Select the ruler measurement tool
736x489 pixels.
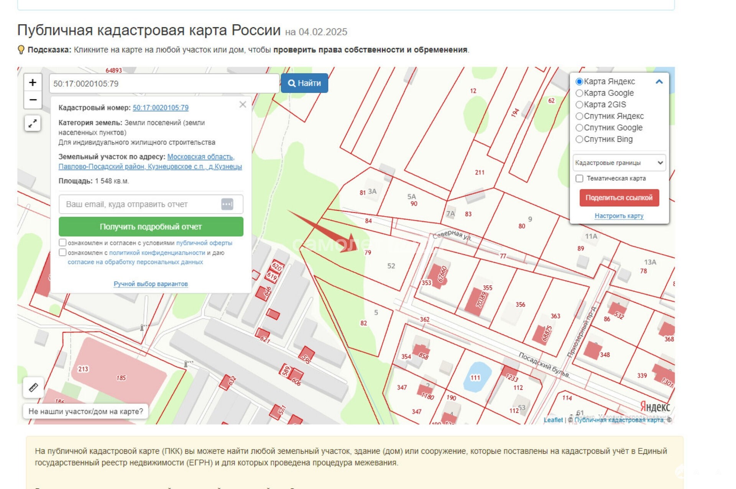point(33,387)
